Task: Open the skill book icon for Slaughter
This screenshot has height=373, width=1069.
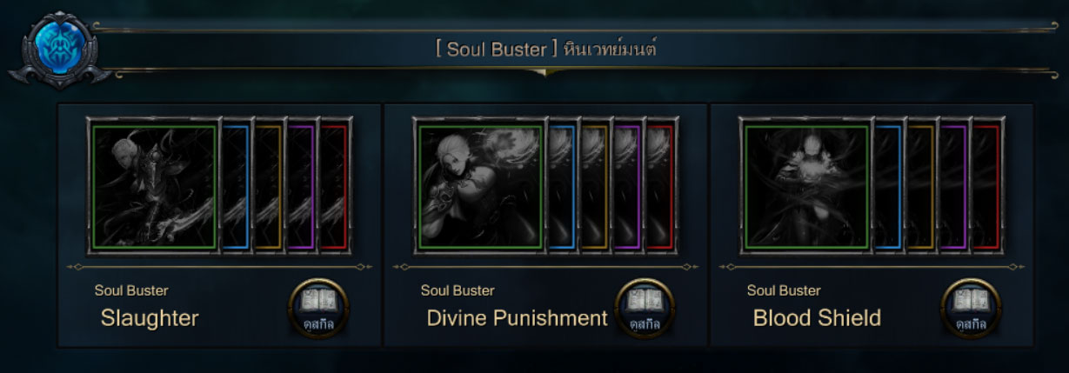Action: [x=319, y=308]
